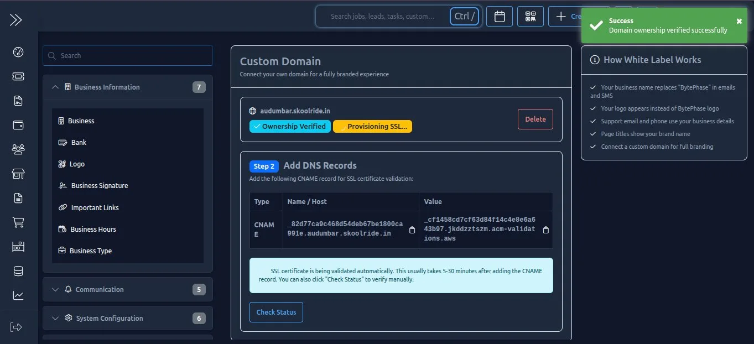The width and height of the screenshot is (754, 344).
Task: Click the logout arrow icon in sidebar
Action: click(x=17, y=327)
